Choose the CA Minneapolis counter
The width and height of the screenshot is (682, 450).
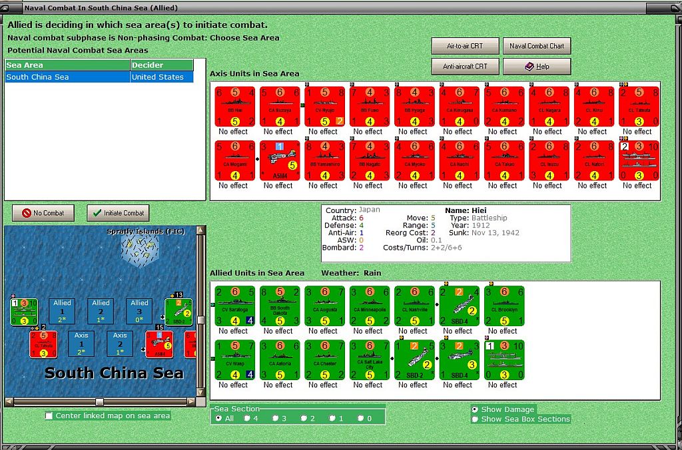click(370, 306)
